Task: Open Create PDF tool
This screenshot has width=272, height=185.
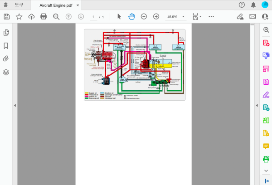Action: click(266, 43)
